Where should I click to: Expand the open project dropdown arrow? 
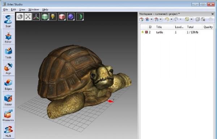(152, 19)
